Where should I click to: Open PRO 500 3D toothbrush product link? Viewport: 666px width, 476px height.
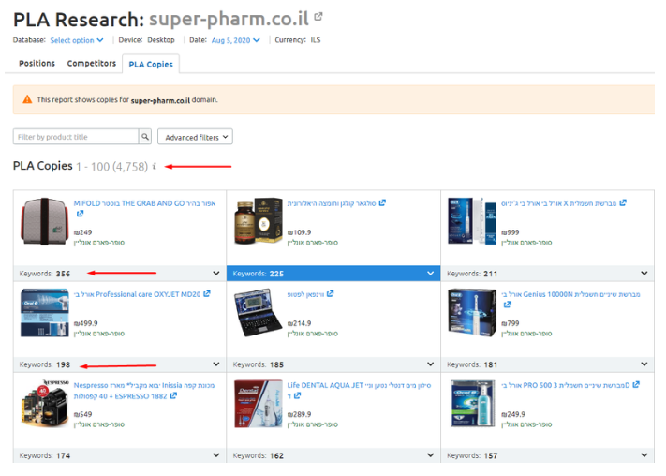pos(566,385)
